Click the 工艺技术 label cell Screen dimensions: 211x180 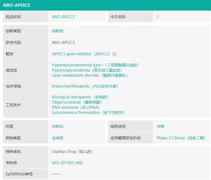click(x=25, y=105)
